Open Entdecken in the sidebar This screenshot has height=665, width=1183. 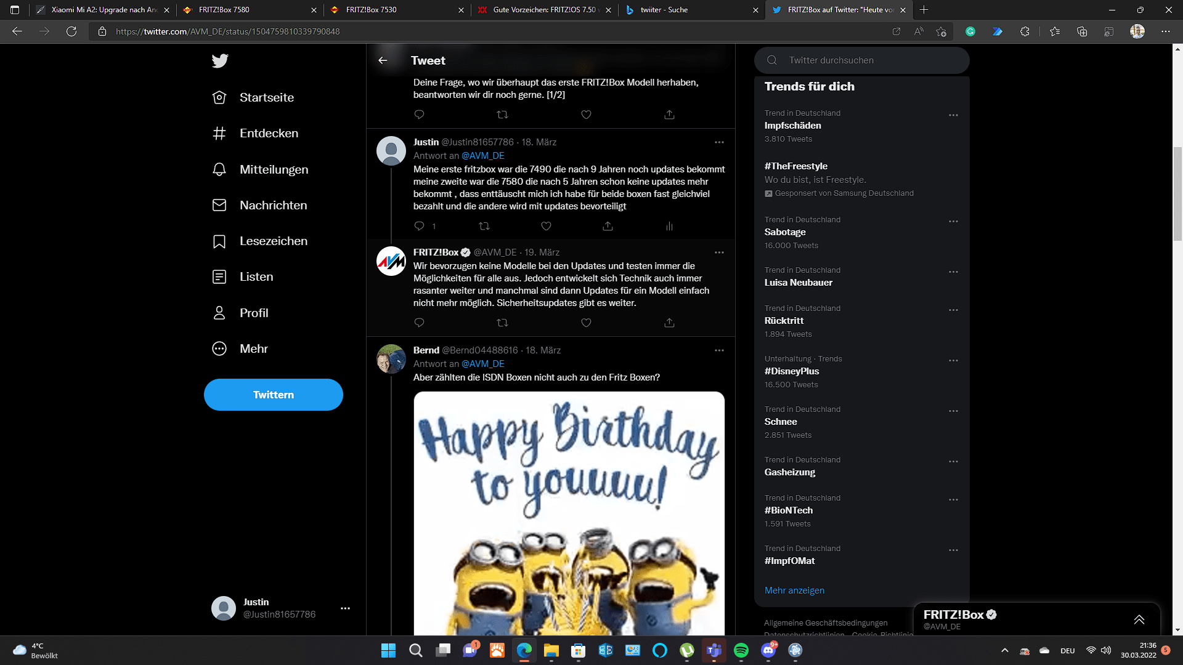coord(255,133)
